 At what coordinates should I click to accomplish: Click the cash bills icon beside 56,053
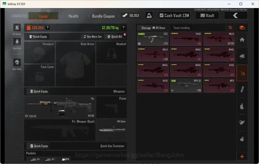point(125,16)
